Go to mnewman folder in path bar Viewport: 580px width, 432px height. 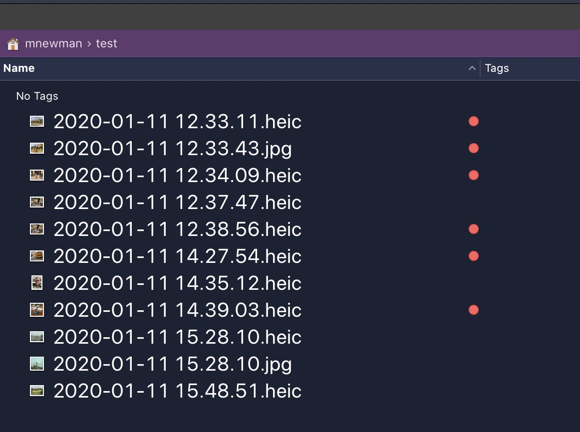[x=53, y=43]
